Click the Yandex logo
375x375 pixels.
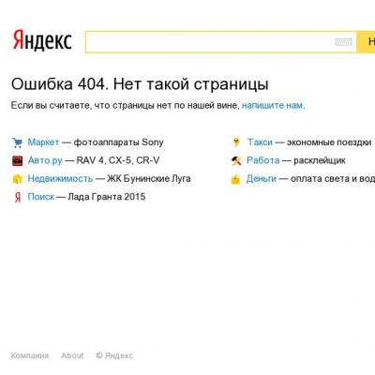42,40
